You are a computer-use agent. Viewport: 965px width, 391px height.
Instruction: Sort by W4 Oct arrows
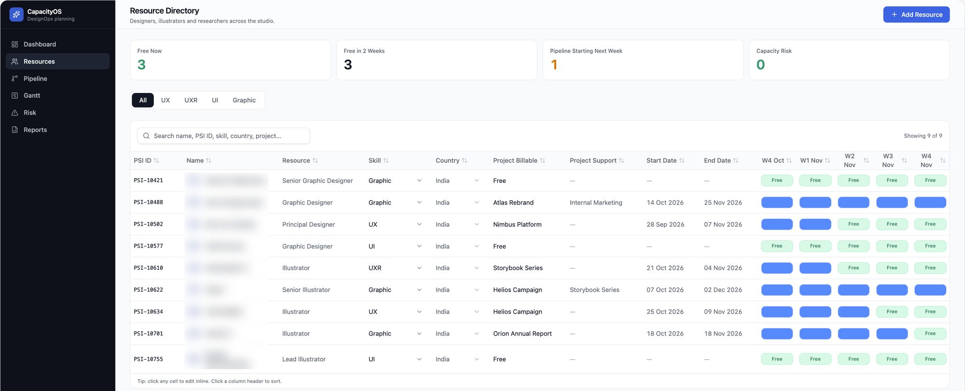pos(789,160)
